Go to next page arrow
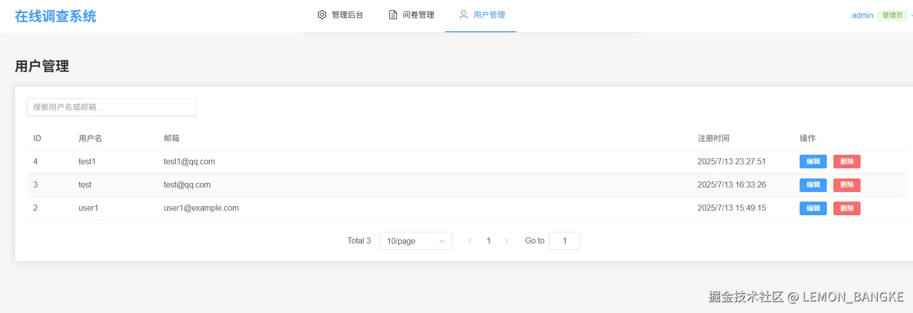Image resolution: width=913 pixels, height=313 pixels. 506,241
